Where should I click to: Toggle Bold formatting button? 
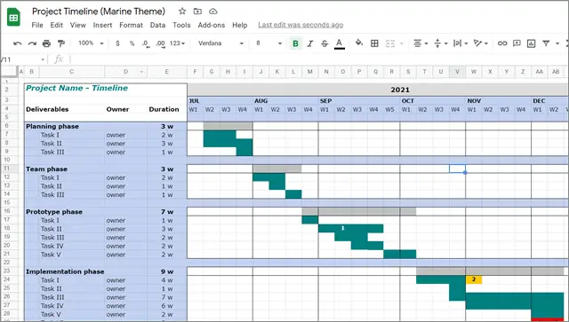(x=295, y=43)
